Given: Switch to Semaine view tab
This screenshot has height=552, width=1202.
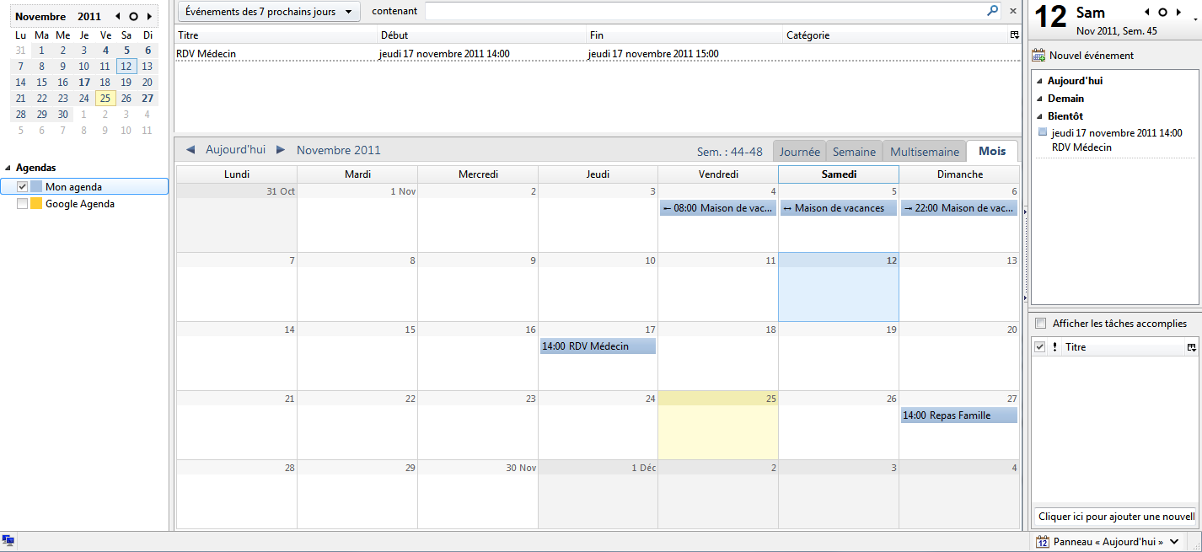Looking at the screenshot, I should (854, 152).
